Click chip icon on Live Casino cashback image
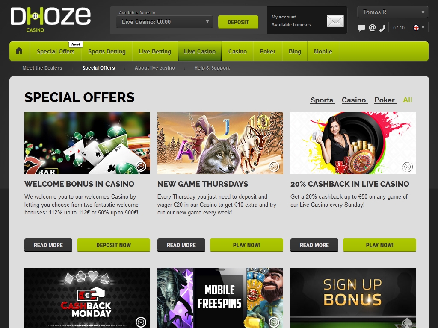The width and height of the screenshot is (438, 328). 407,167
